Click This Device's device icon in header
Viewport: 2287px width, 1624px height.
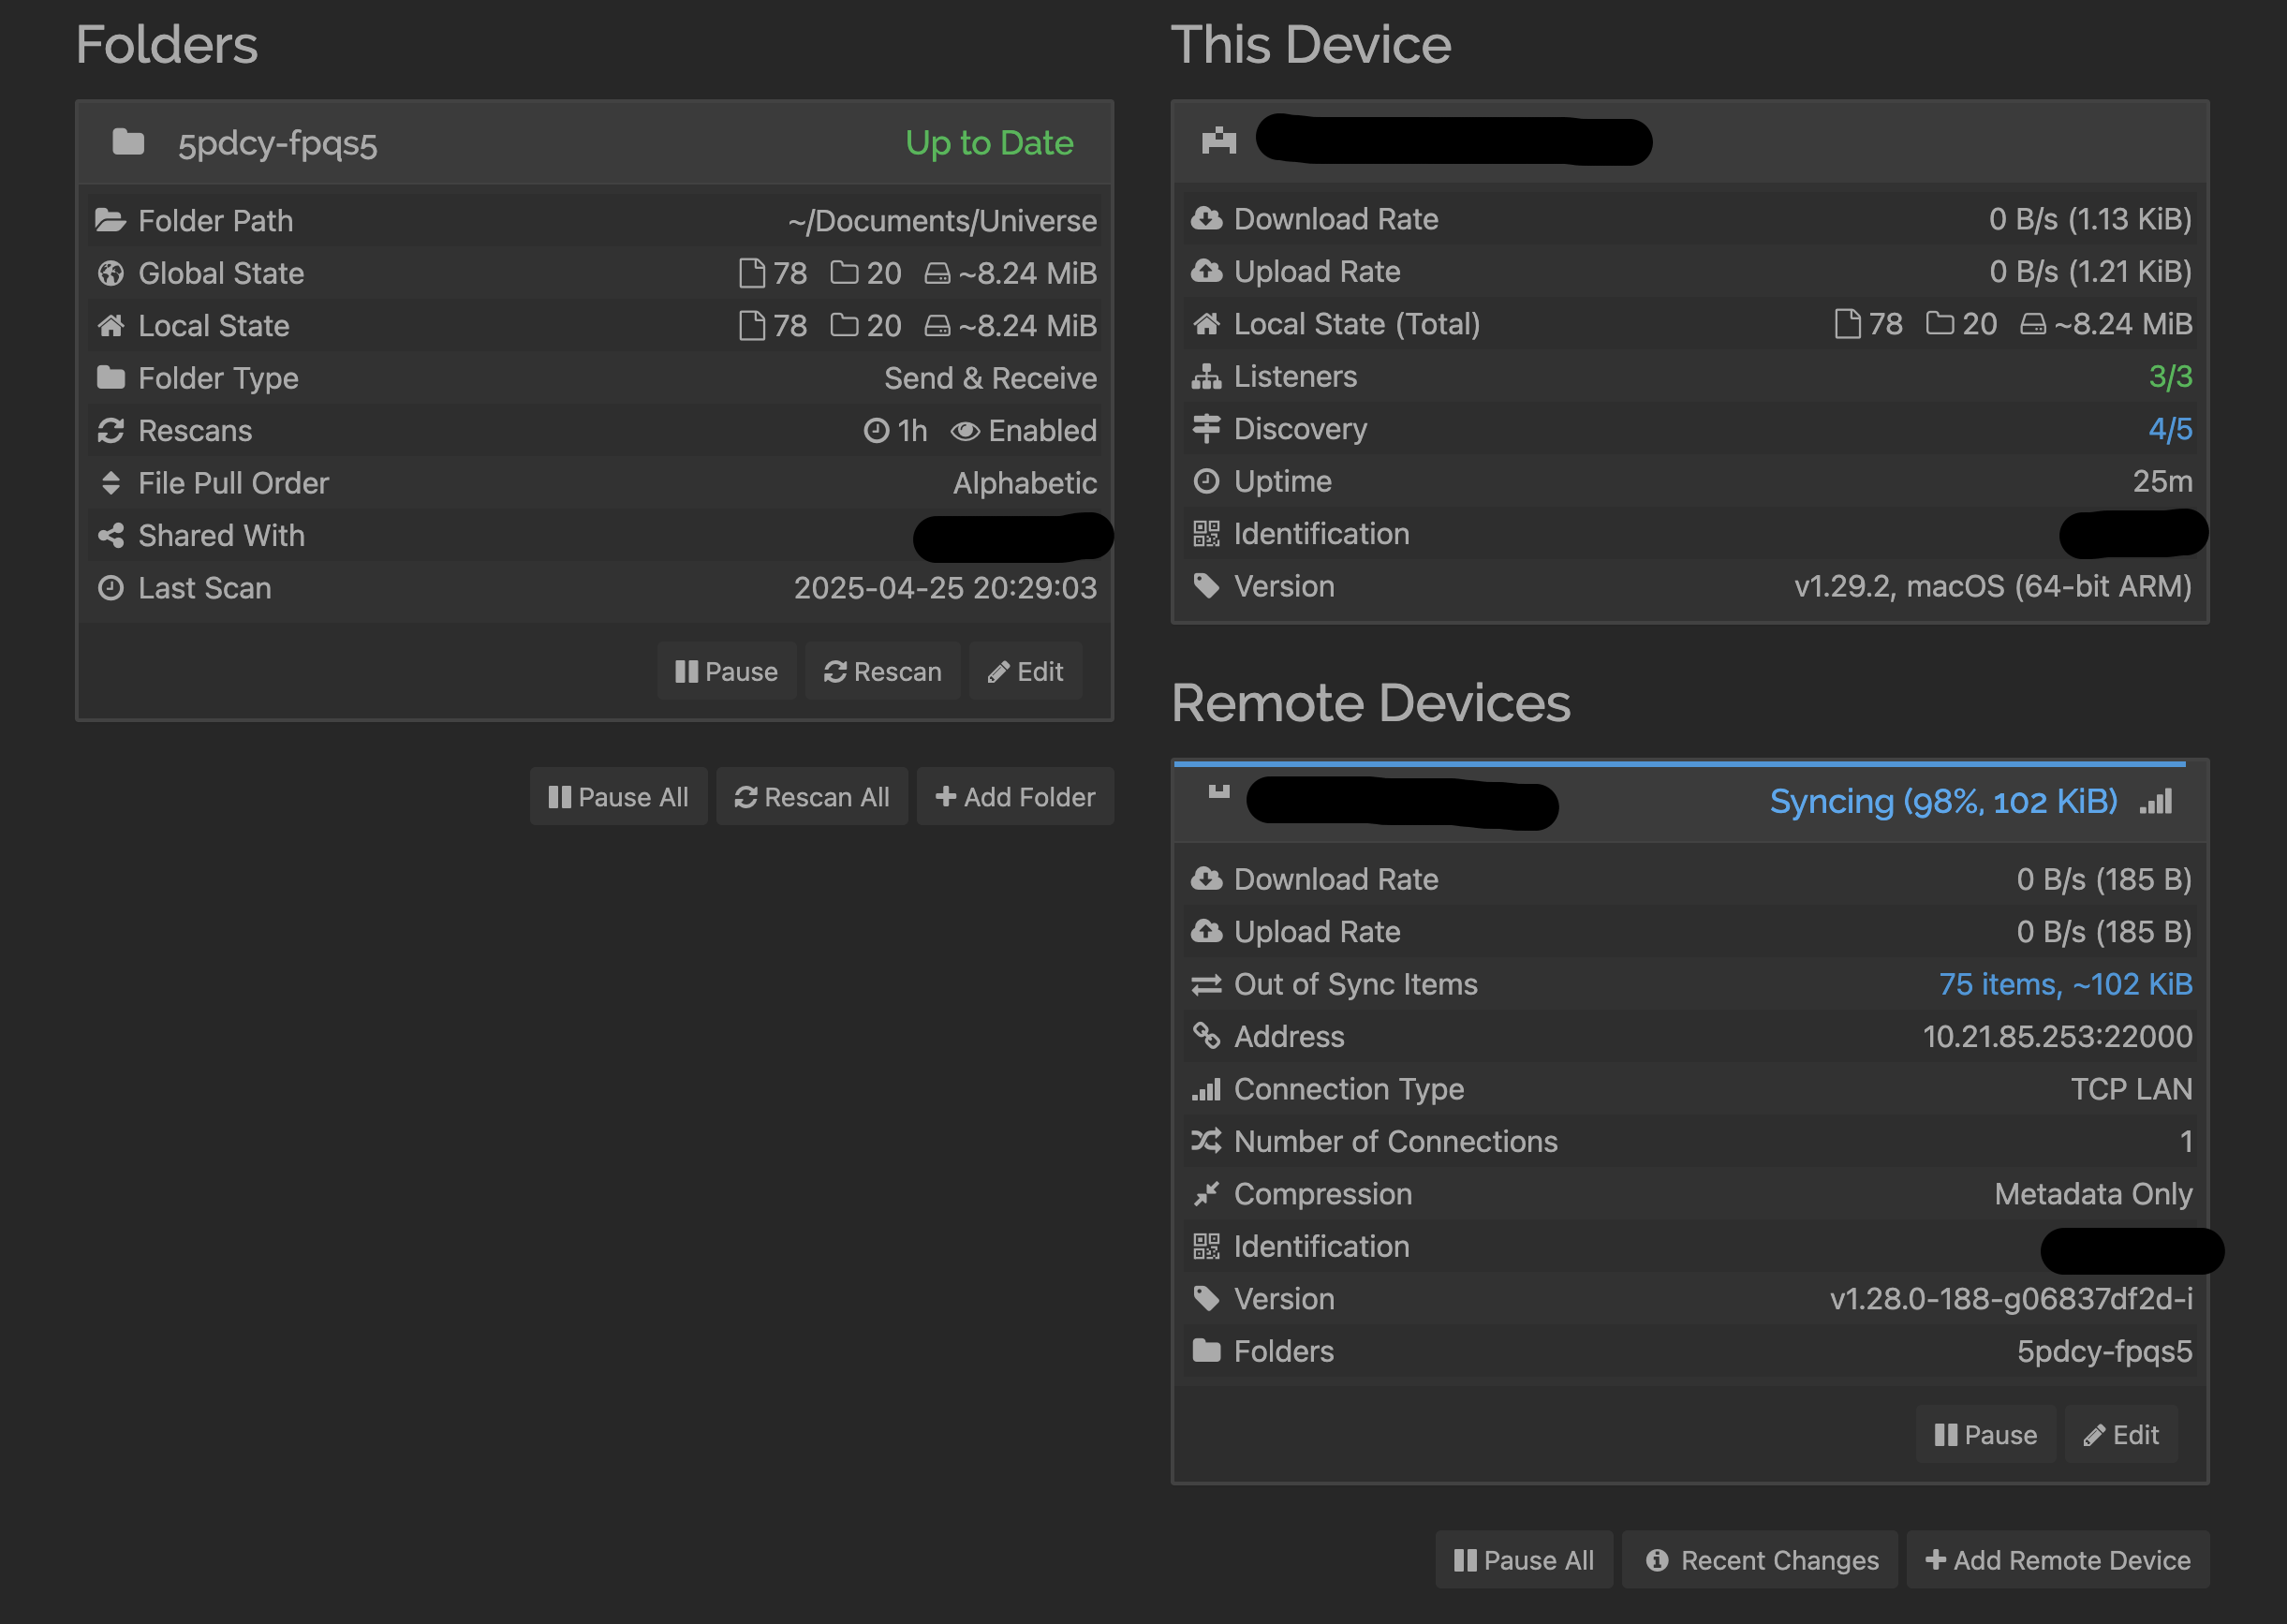(1218, 141)
